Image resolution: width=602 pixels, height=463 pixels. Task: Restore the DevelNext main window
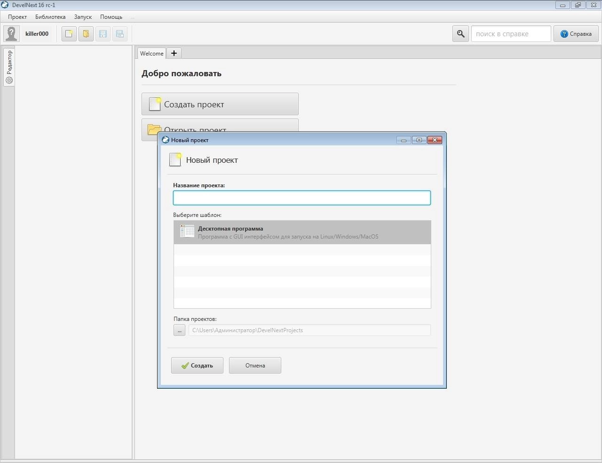click(x=578, y=5)
